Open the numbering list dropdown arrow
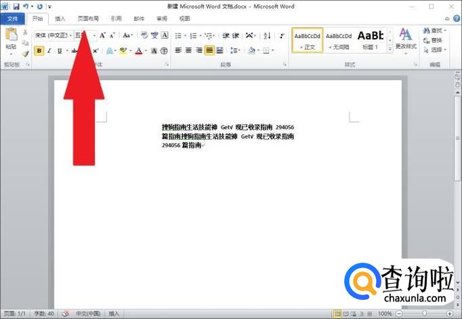Viewport: 462px width, 319px height. pyautogui.click(x=201, y=36)
